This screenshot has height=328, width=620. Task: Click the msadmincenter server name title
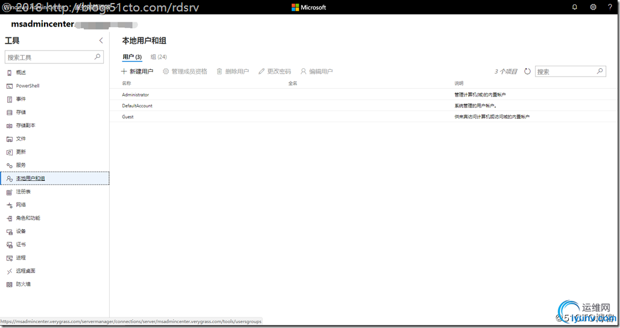43,24
